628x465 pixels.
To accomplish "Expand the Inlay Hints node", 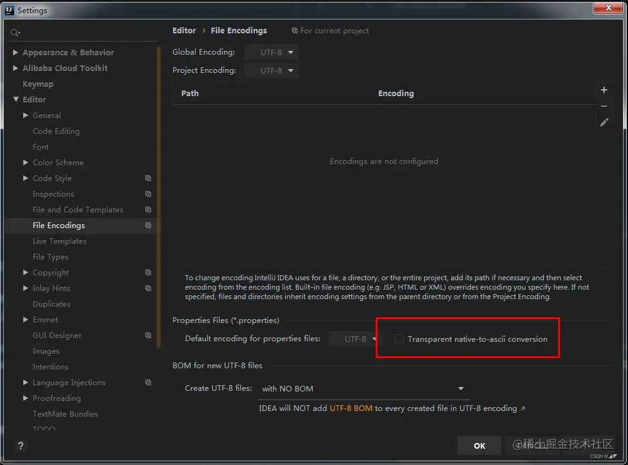I will pos(26,288).
